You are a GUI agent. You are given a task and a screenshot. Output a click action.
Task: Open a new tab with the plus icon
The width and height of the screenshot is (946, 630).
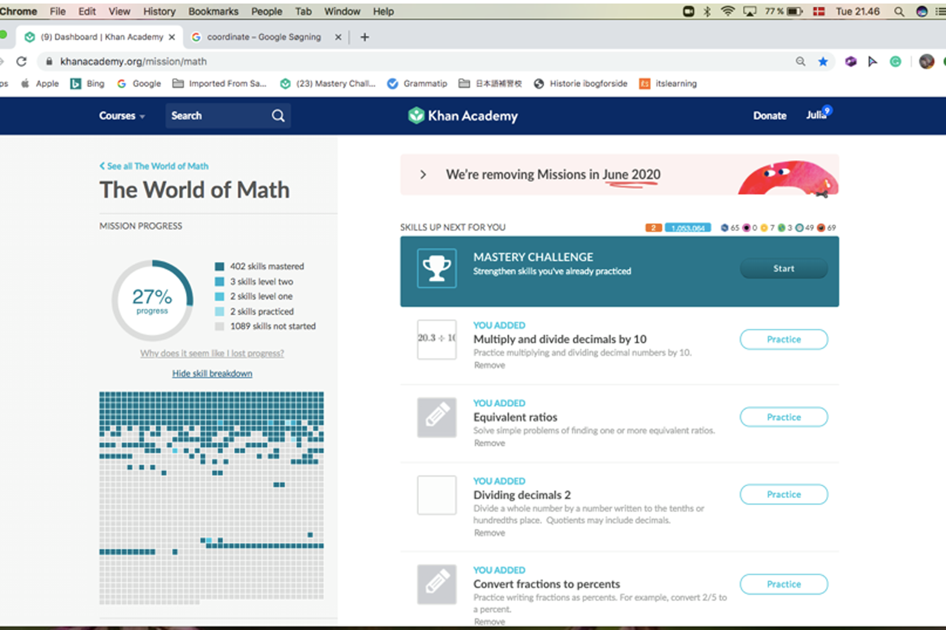pos(364,37)
